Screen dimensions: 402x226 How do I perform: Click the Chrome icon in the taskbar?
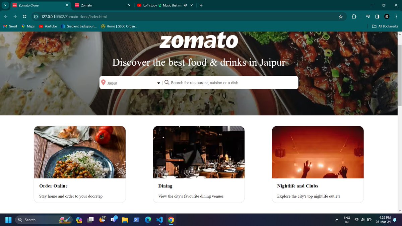pyautogui.click(x=171, y=220)
